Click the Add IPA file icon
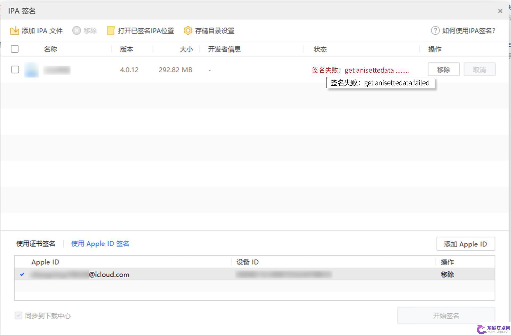Screen dimensions: 511x335 coord(15,31)
